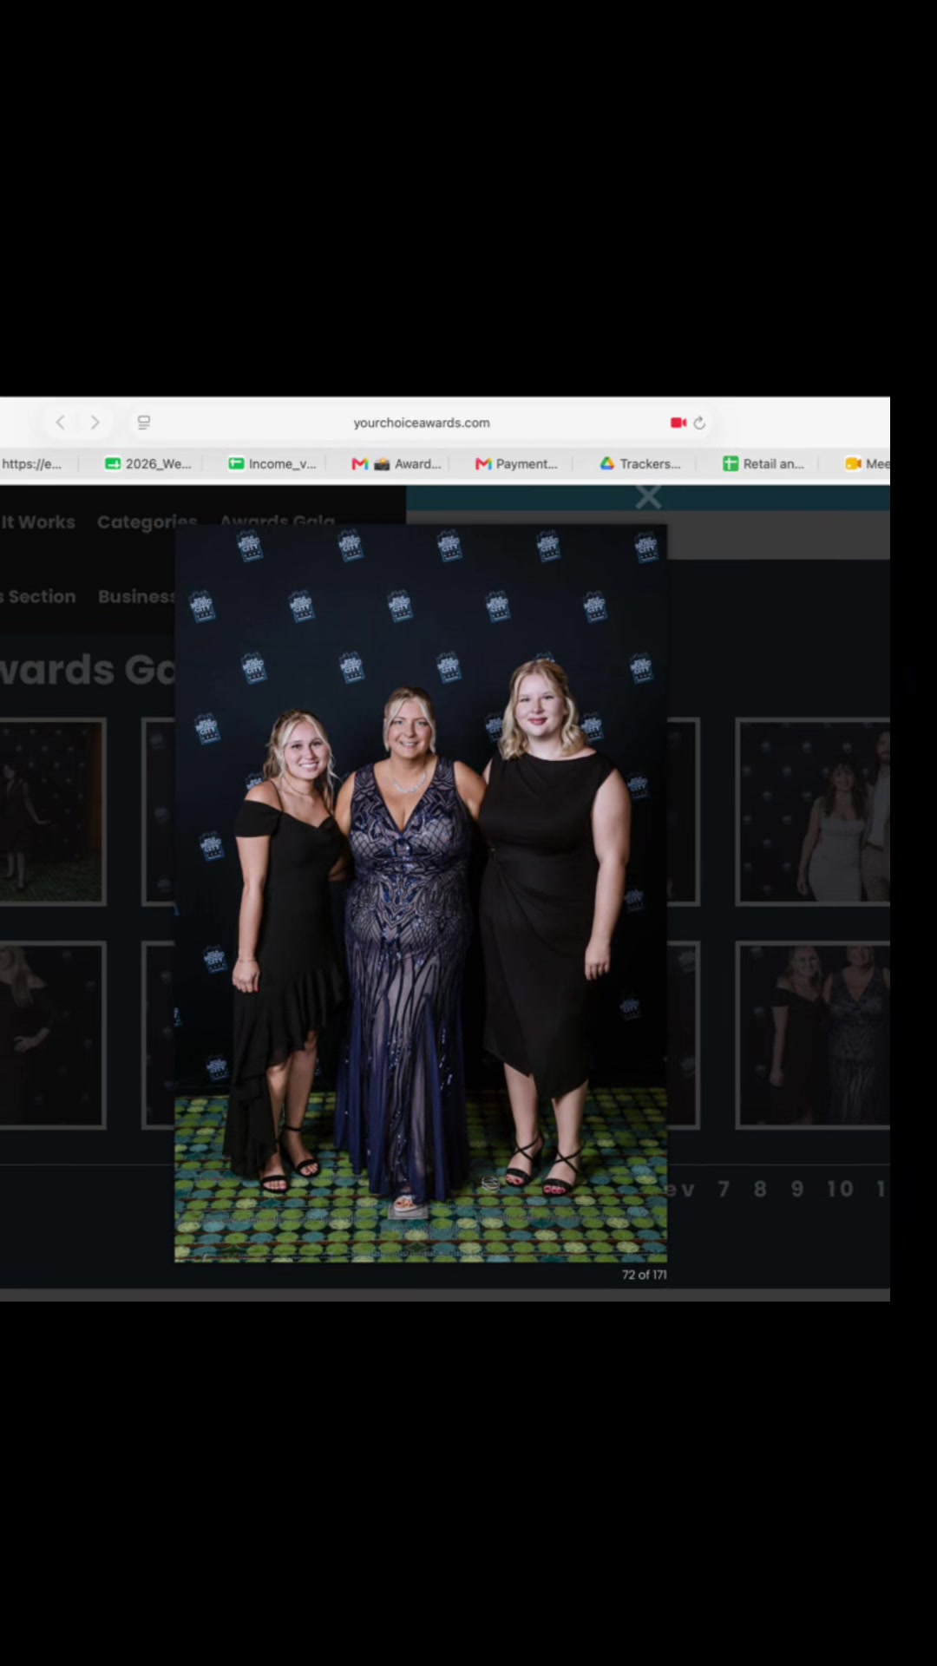The image size is (937, 1666).
Task: Open the page menu icon beside the address bar
Action: (144, 423)
